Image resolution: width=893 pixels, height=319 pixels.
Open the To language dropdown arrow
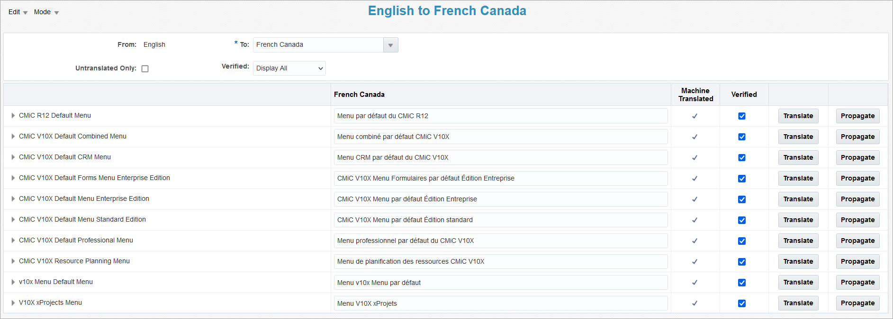pos(390,45)
